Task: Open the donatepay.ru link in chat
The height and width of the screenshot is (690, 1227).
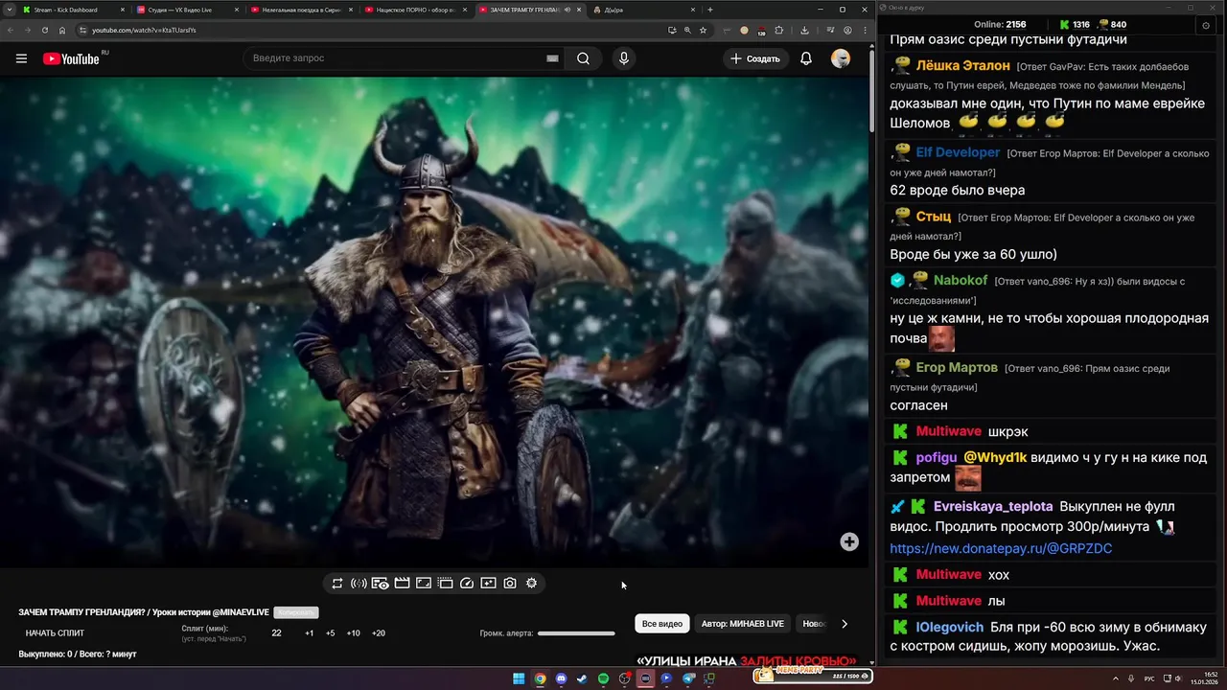Action: pos(1001,549)
